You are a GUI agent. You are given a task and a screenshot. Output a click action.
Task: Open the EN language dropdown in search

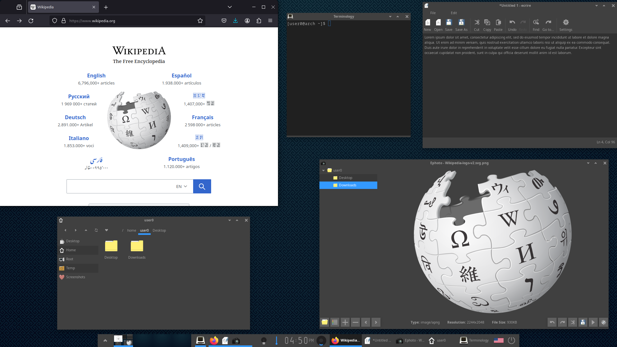point(182,186)
